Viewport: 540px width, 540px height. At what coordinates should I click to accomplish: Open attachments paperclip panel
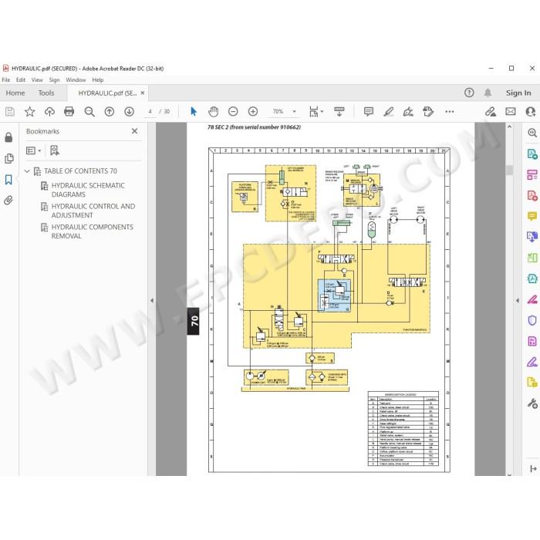(8, 201)
